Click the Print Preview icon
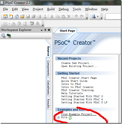 (x=45, y=16)
